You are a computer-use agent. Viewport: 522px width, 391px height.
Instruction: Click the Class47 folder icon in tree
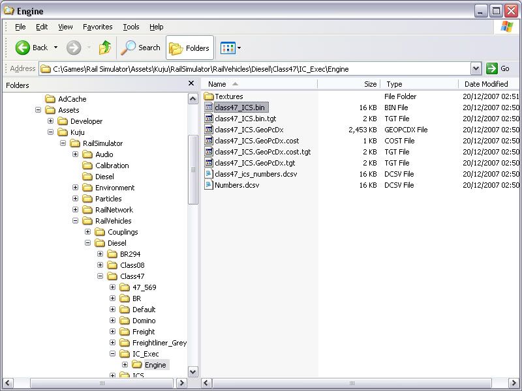click(x=112, y=276)
